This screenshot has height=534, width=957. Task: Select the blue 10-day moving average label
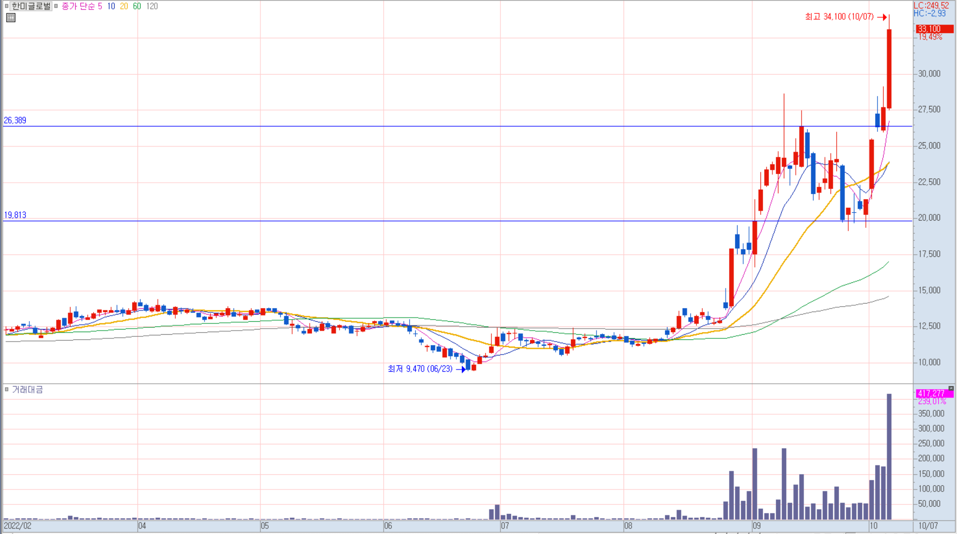111,6
